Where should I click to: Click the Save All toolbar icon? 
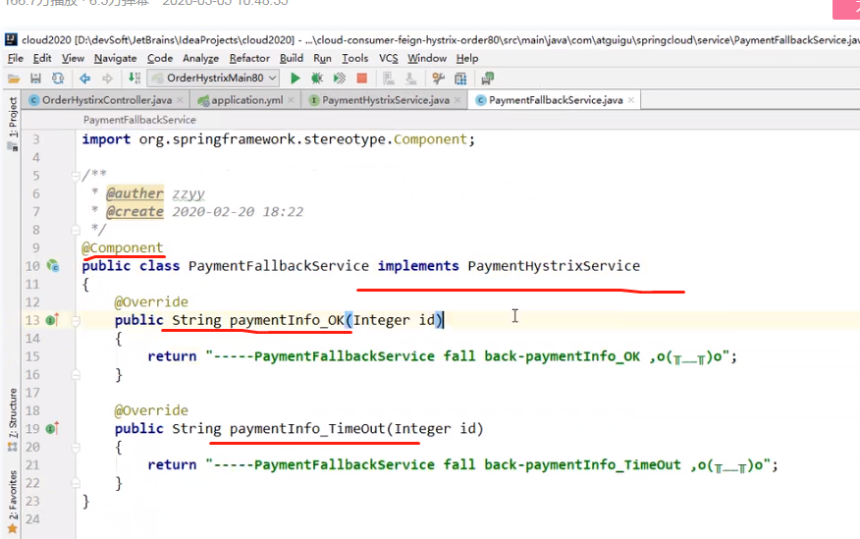pos(35,79)
